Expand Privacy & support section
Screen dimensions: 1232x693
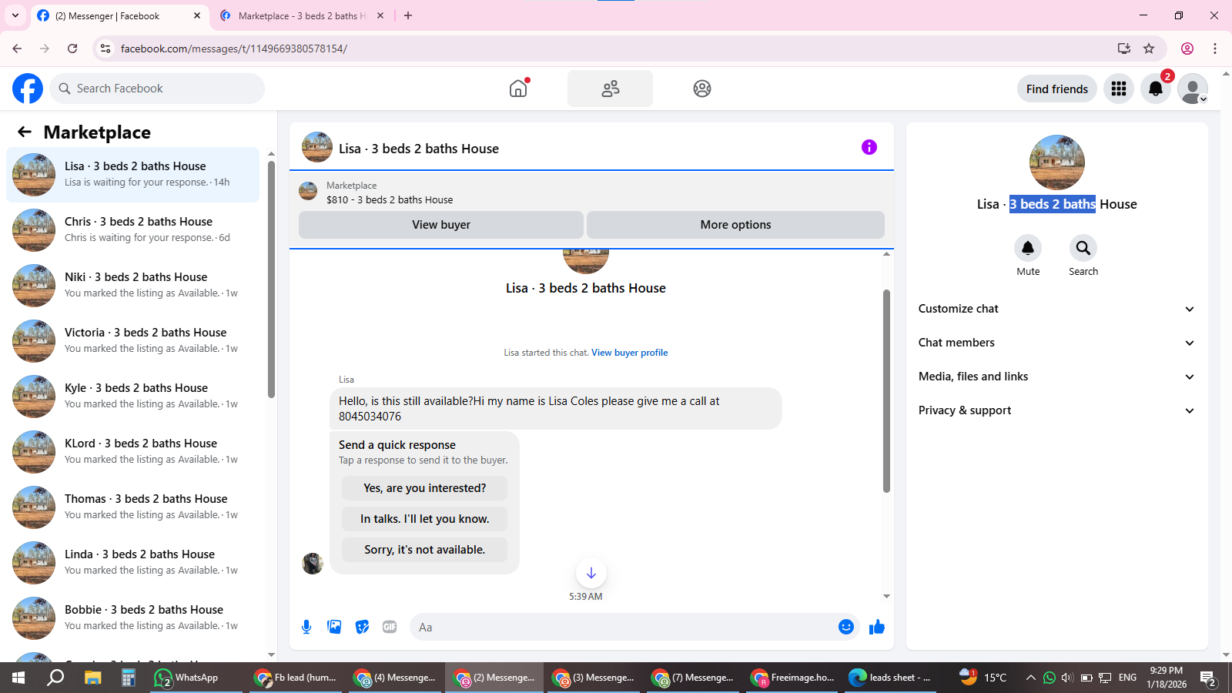click(x=1056, y=410)
